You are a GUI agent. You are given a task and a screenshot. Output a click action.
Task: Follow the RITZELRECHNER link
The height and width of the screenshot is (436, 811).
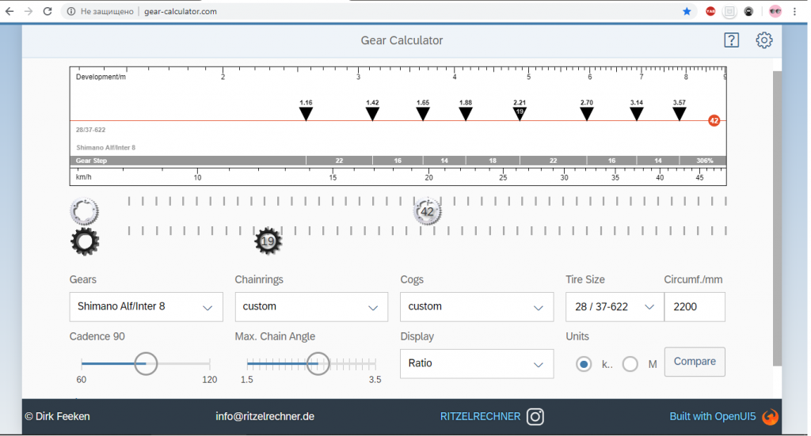[480, 416]
